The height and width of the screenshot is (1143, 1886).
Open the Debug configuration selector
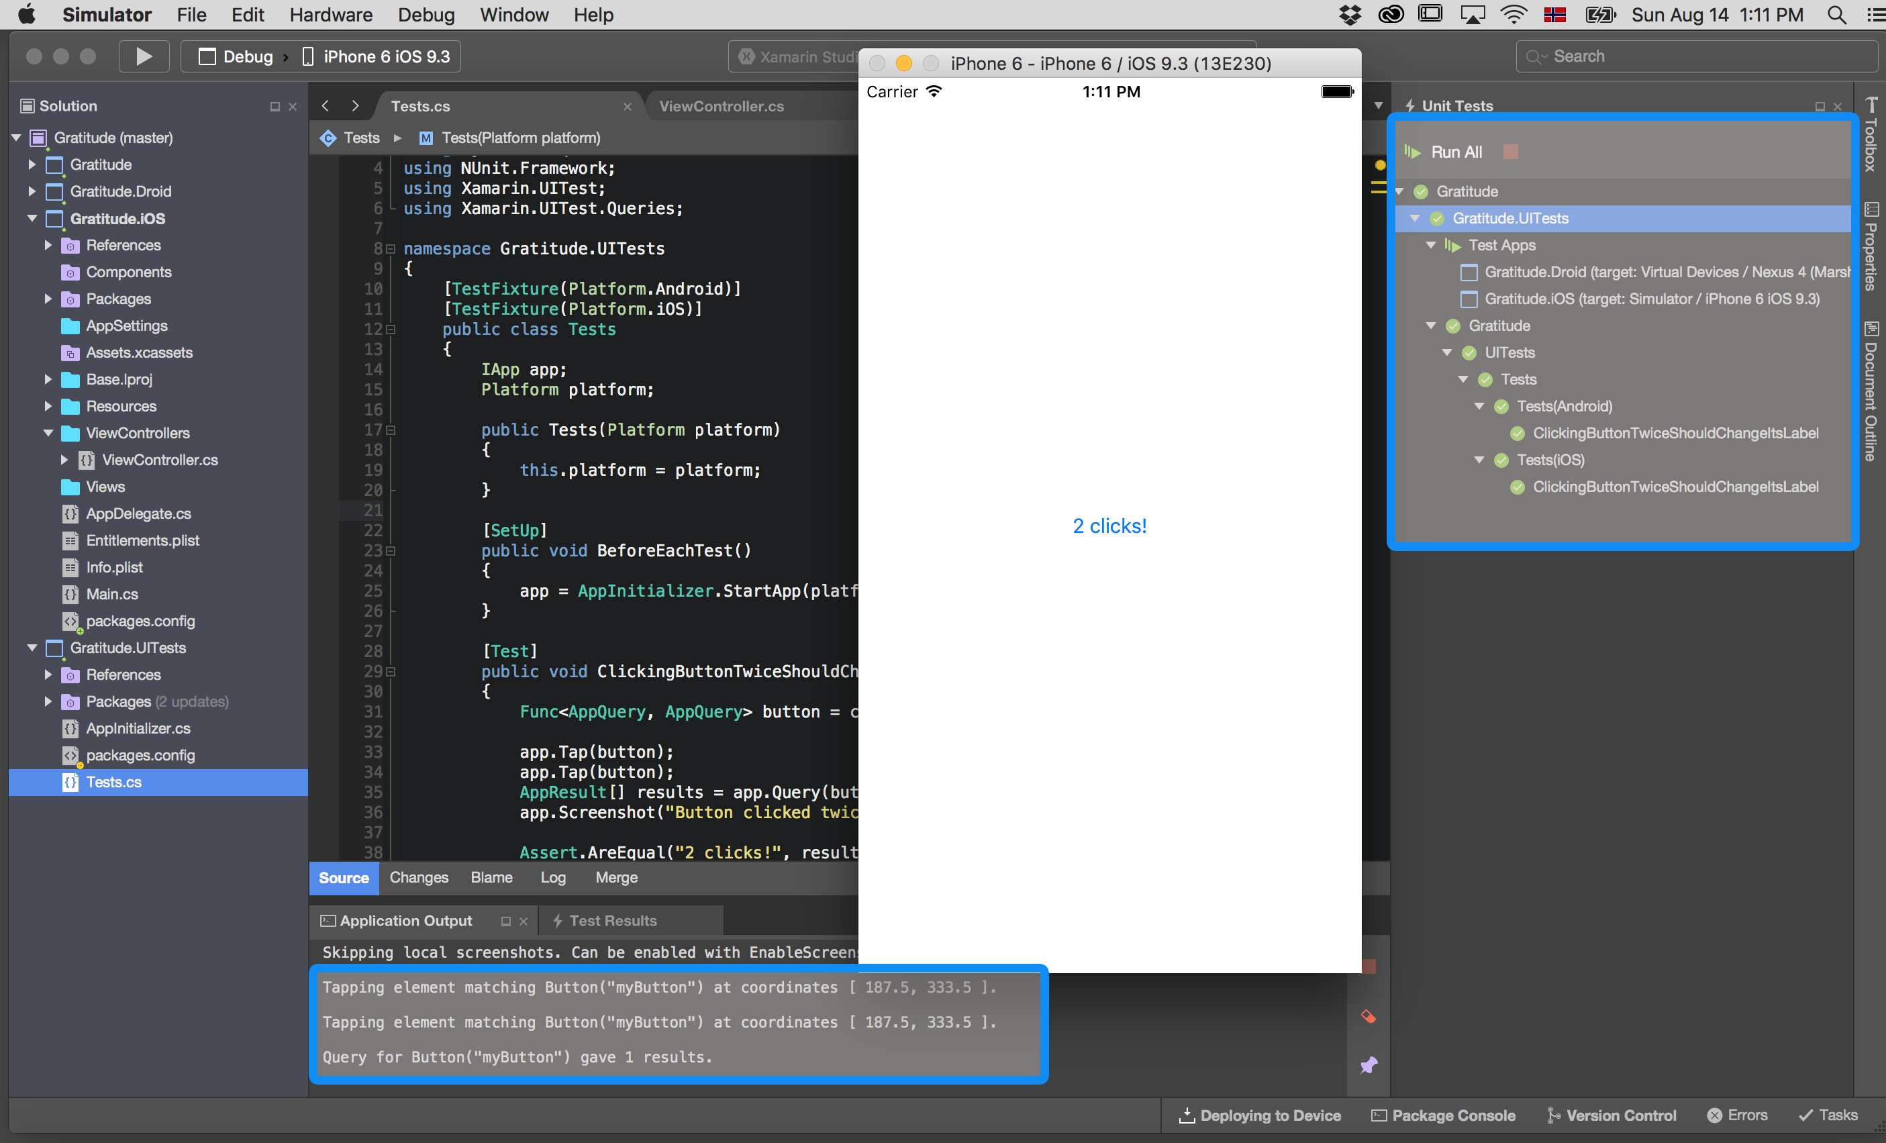(236, 56)
